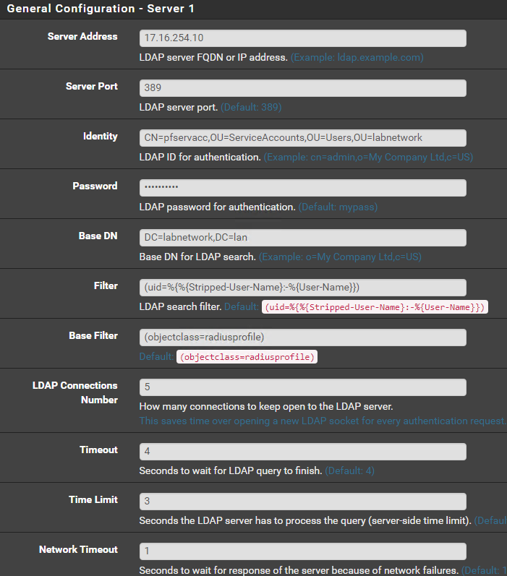
Task: Click the Time Limit field showing 3
Action: pos(302,502)
